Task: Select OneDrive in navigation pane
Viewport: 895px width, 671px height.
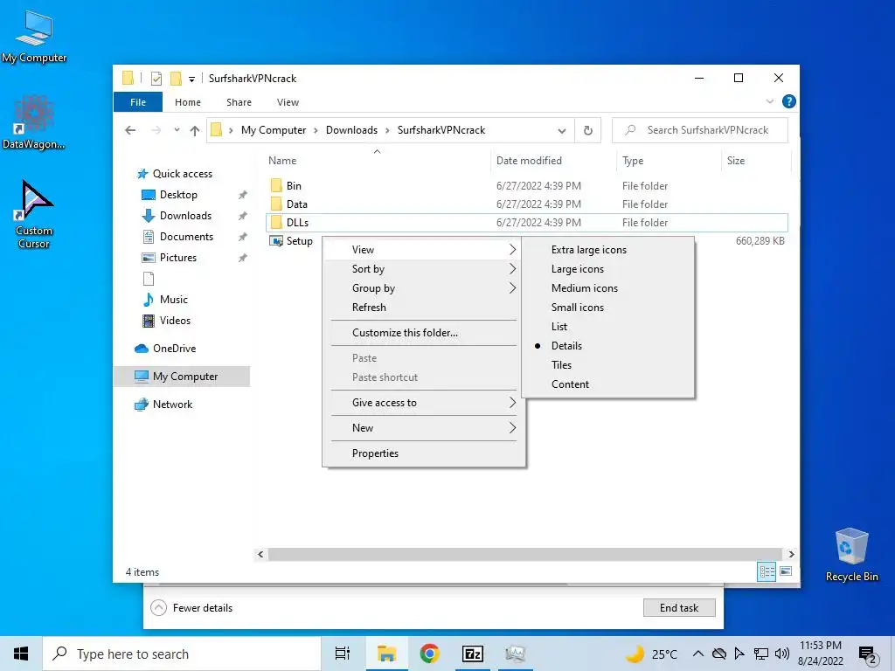Action: pyautogui.click(x=174, y=348)
